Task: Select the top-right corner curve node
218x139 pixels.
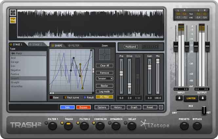Action: [91, 50]
